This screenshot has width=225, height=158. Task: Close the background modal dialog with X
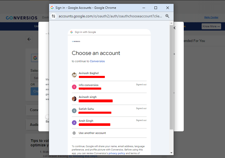tap(175, 28)
